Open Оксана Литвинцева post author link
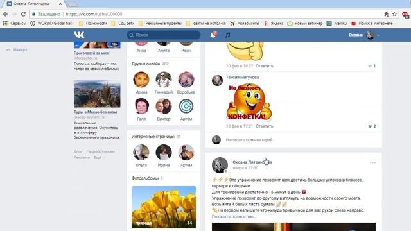This screenshot has width=411, height=231. (252, 162)
